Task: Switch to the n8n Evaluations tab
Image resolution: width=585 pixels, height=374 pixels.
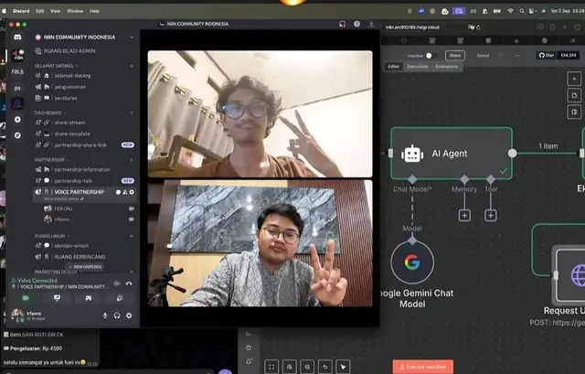Action: coord(447,67)
